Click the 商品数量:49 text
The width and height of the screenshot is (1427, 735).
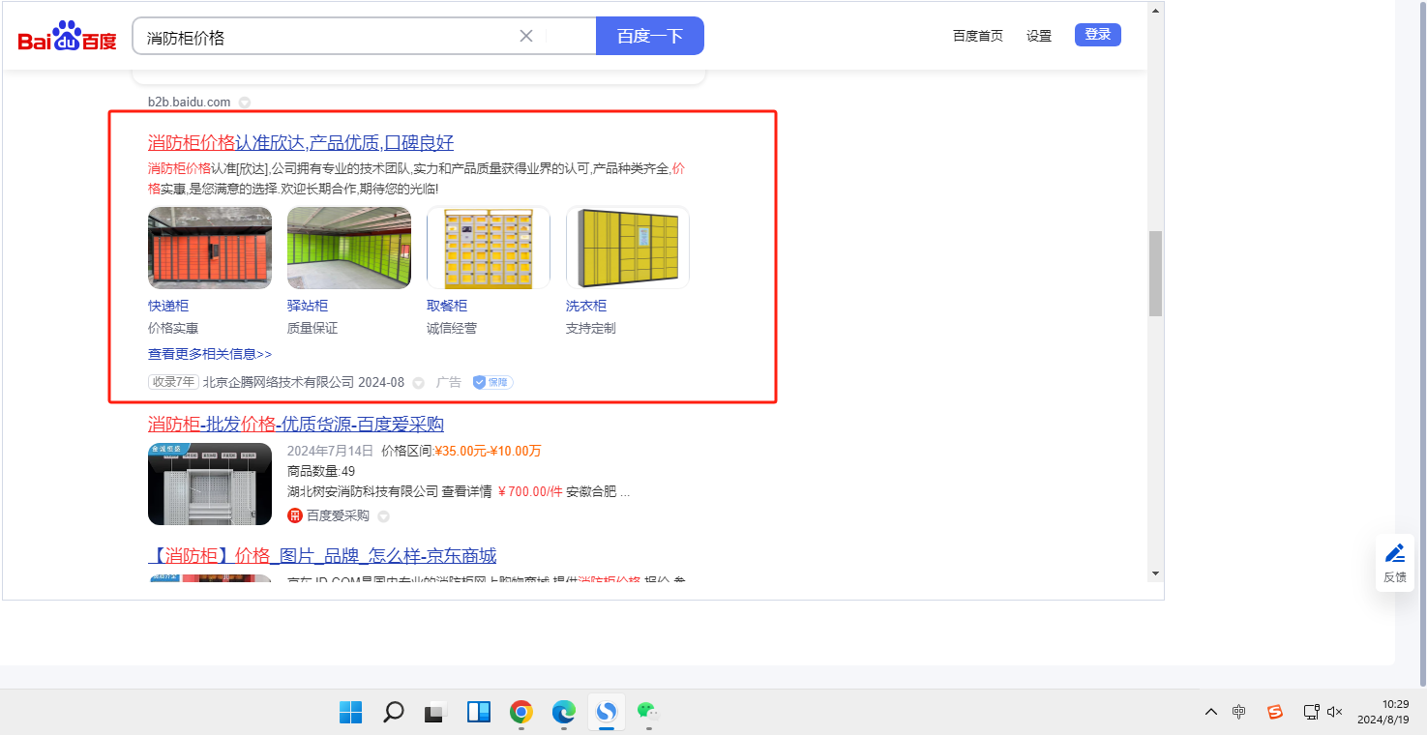pyautogui.click(x=321, y=471)
